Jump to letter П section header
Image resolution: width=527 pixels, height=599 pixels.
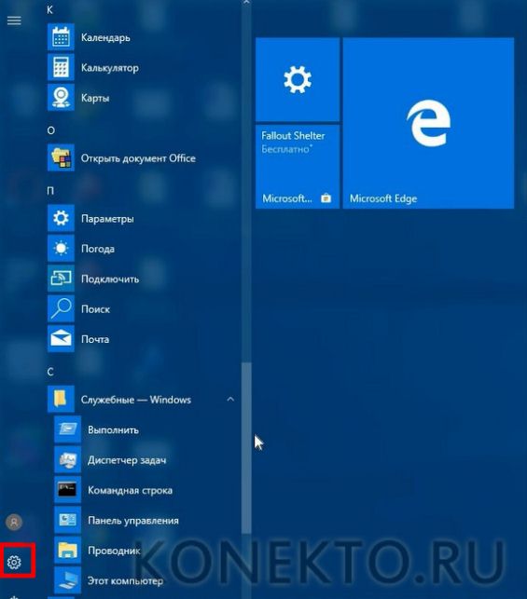[50, 191]
